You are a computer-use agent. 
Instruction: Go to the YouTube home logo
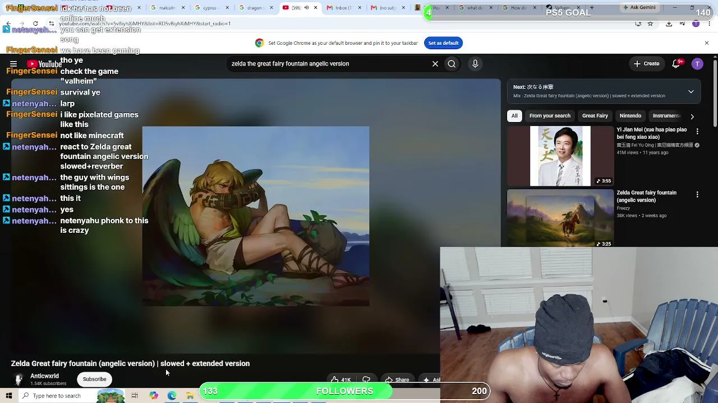tap(44, 64)
